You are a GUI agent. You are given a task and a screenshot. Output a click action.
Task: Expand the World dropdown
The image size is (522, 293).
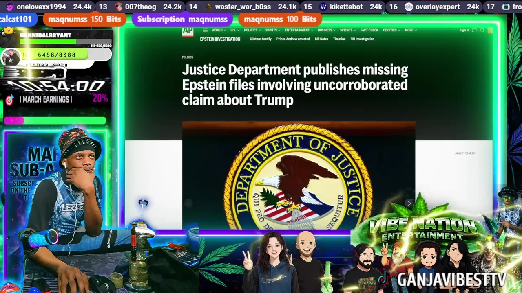coord(218,30)
